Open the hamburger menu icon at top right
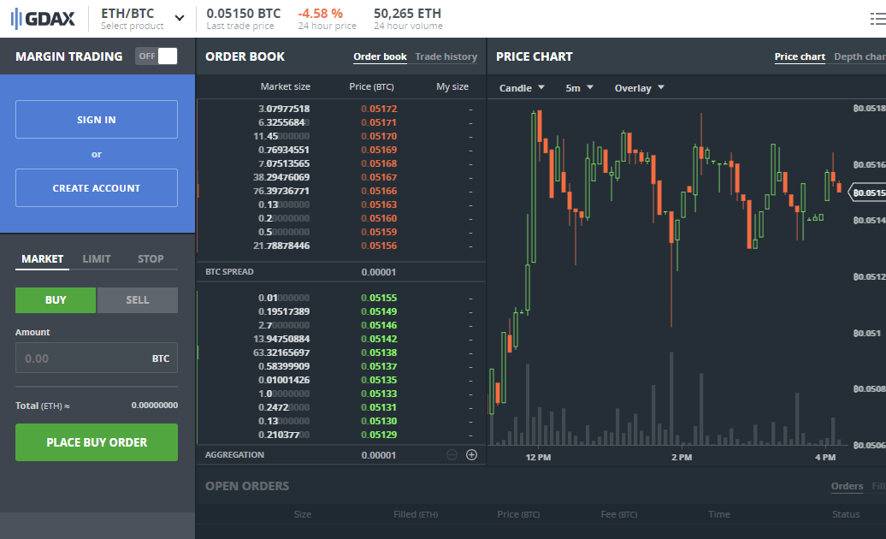 877,19
